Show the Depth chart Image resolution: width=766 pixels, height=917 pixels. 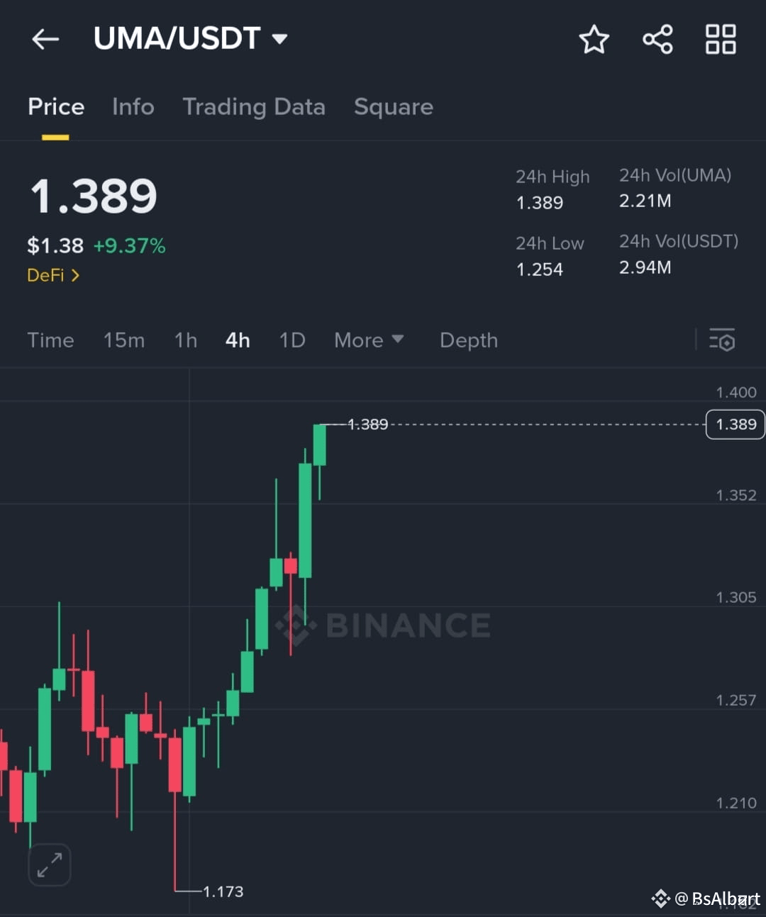pyautogui.click(x=469, y=340)
